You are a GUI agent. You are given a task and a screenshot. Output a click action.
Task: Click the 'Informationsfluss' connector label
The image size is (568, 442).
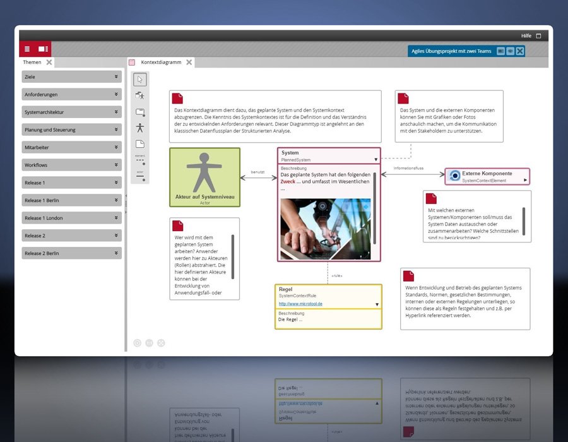point(408,168)
